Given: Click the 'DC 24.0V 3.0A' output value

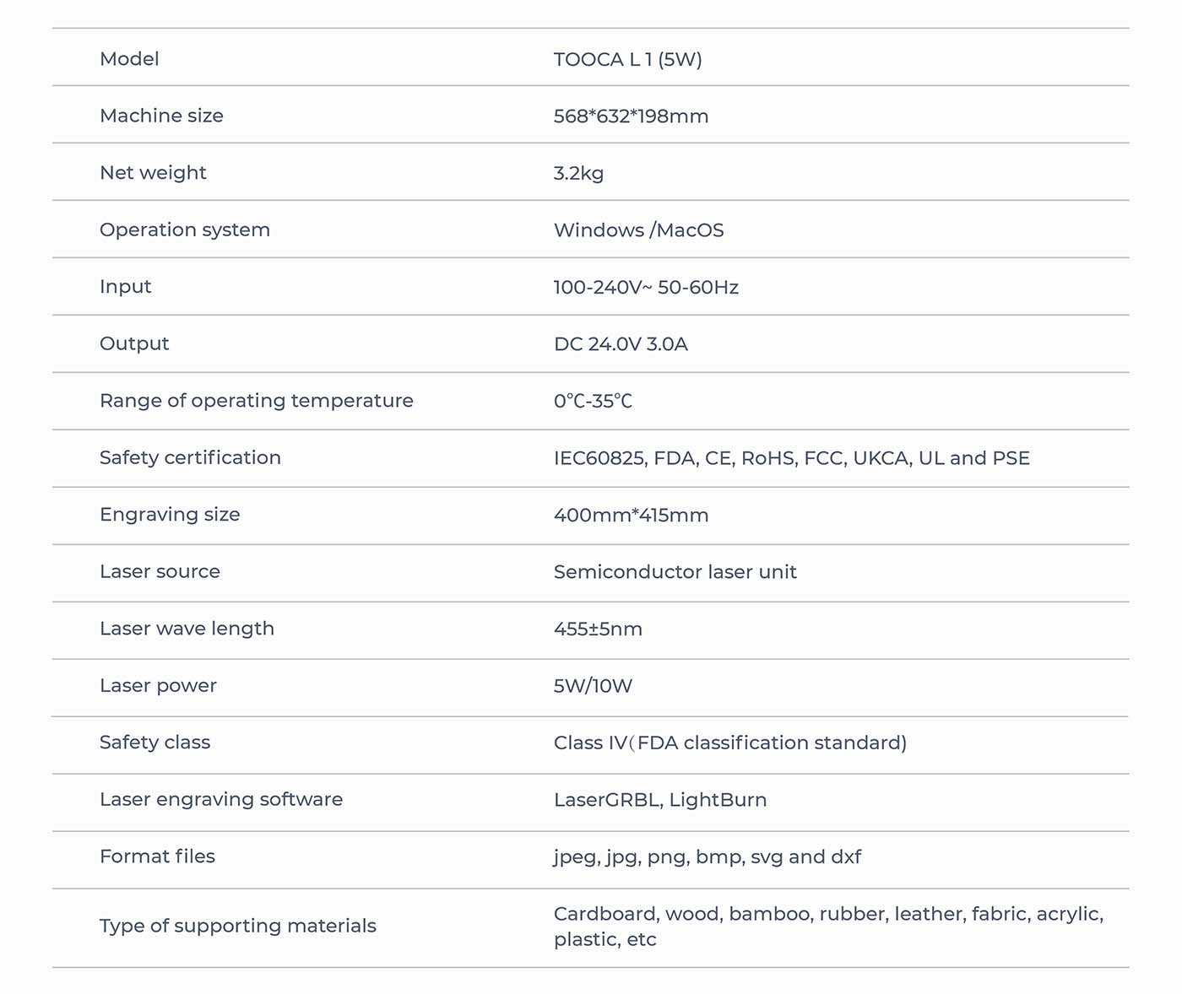Looking at the screenshot, I should [621, 344].
